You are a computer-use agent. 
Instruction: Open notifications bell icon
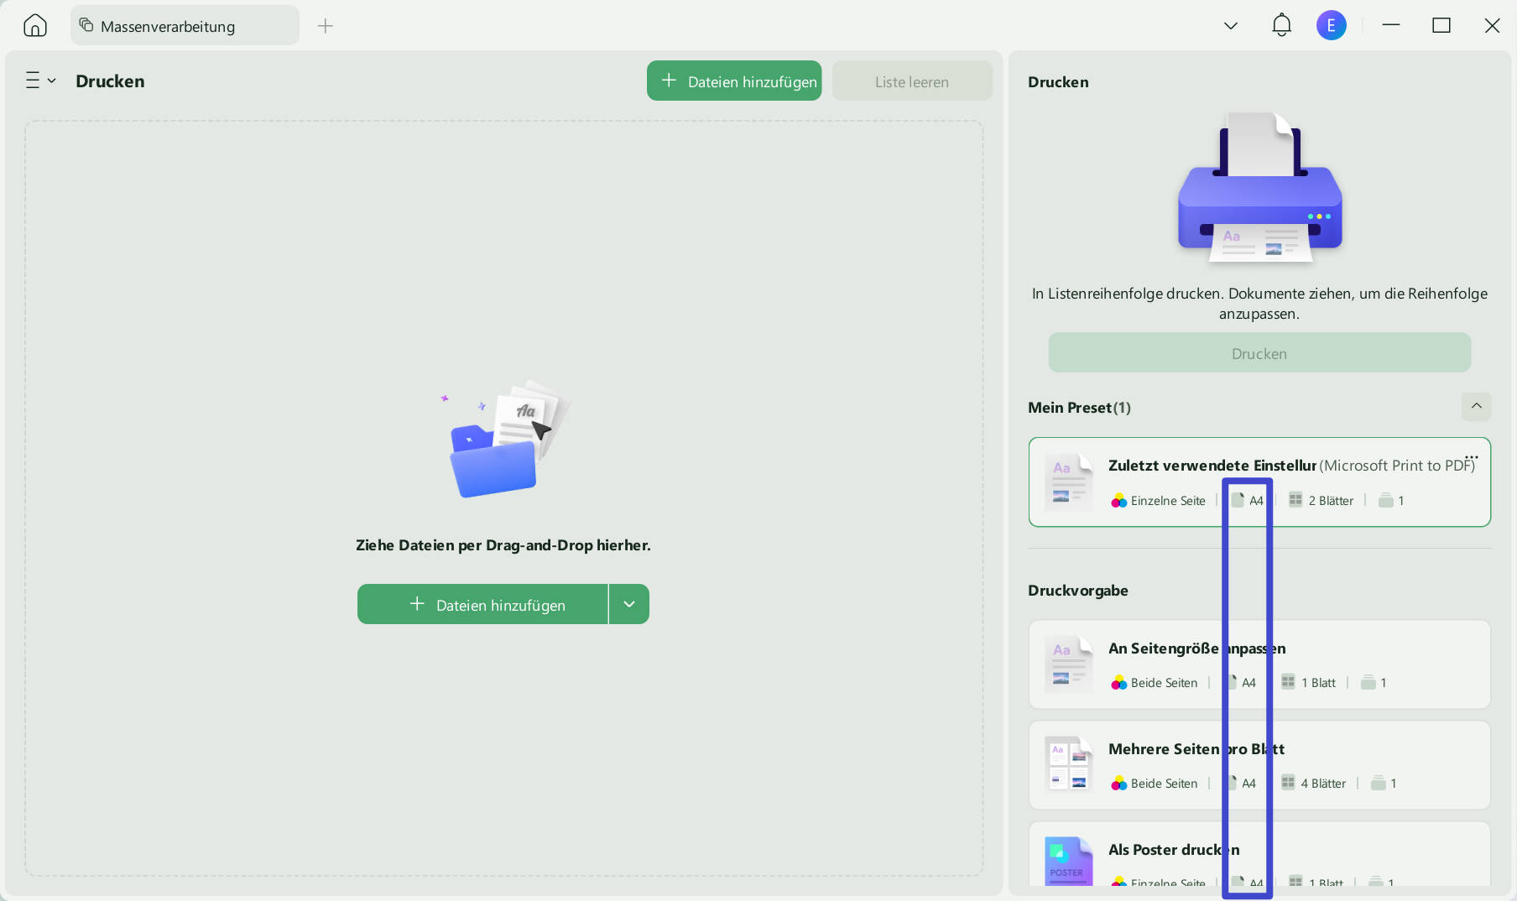click(1281, 25)
